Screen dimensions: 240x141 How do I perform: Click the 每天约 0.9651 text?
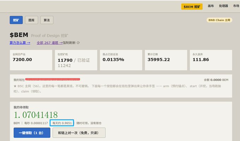click(62, 123)
